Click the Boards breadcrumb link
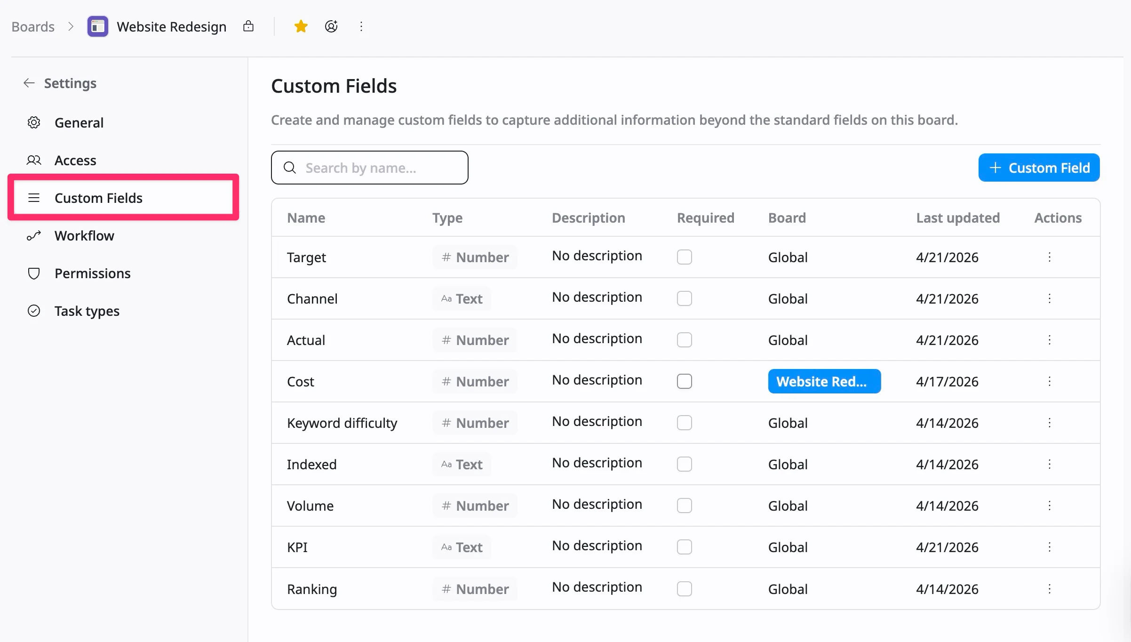This screenshot has width=1131, height=642. pos(33,26)
